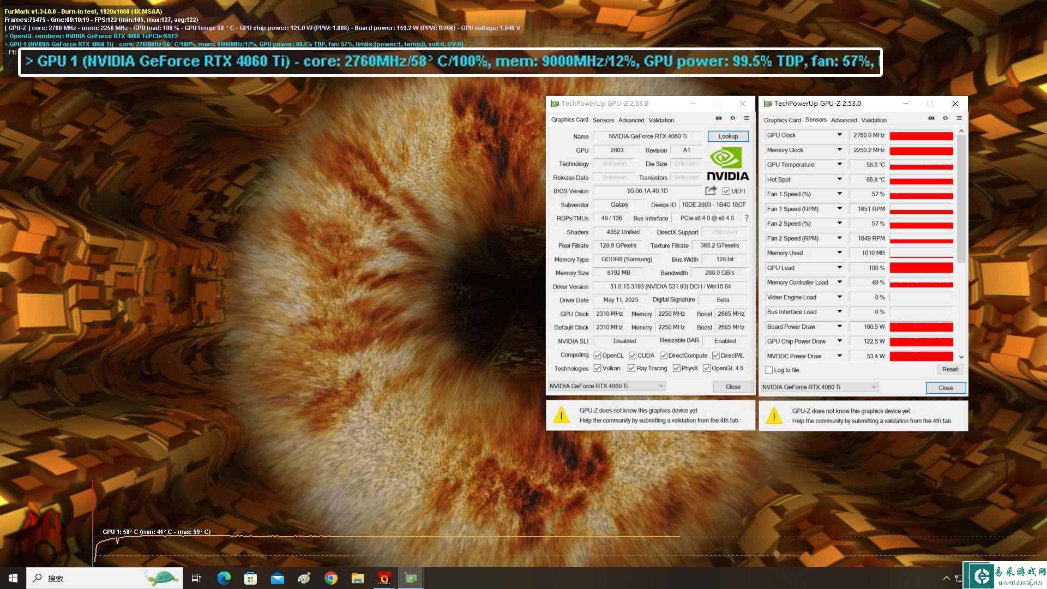1047x589 pixels.
Task: Click the GPU Clock red graph bar
Action: [x=921, y=135]
